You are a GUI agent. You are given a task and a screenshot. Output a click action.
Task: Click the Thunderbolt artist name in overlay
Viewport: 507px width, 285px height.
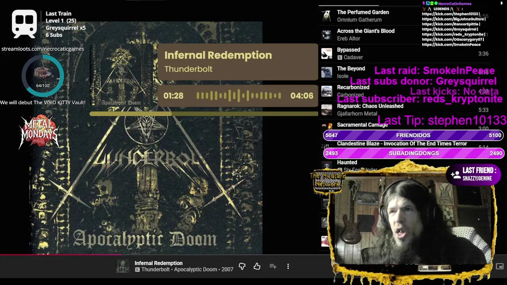point(189,69)
